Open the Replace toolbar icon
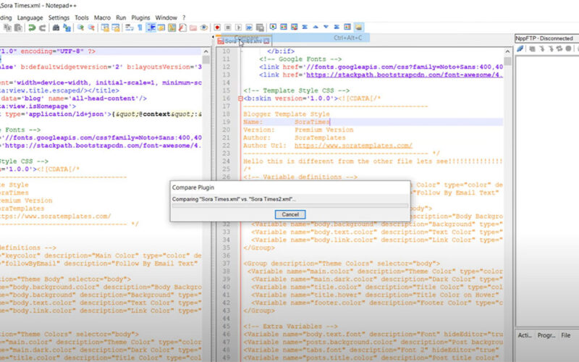This screenshot has height=362, width=579. coord(67,28)
